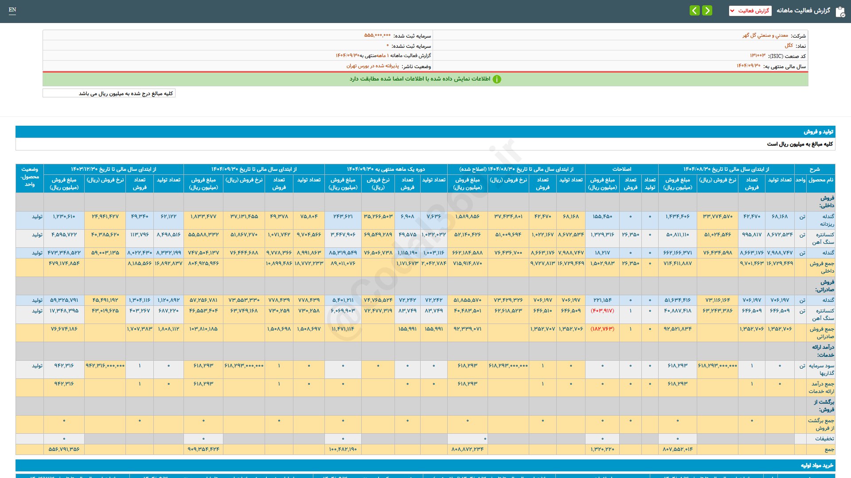Viewport: 851px width, 478px height.
Task: Click the اصلاحات column group header
Action: pyautogui.click(x=621, y=169)
